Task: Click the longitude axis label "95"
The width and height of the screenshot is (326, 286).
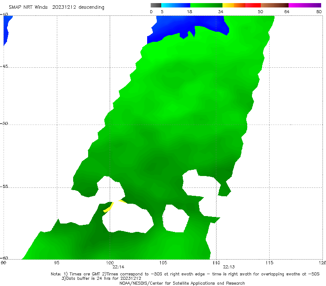Action: [56, 263]
